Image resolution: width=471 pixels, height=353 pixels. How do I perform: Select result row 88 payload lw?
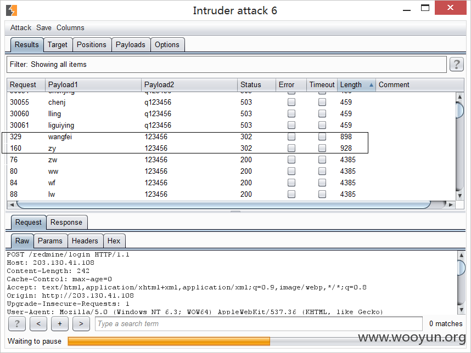coord(231,195)
